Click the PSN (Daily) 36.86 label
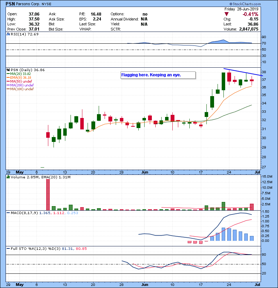278x288 pixels. 27,70
